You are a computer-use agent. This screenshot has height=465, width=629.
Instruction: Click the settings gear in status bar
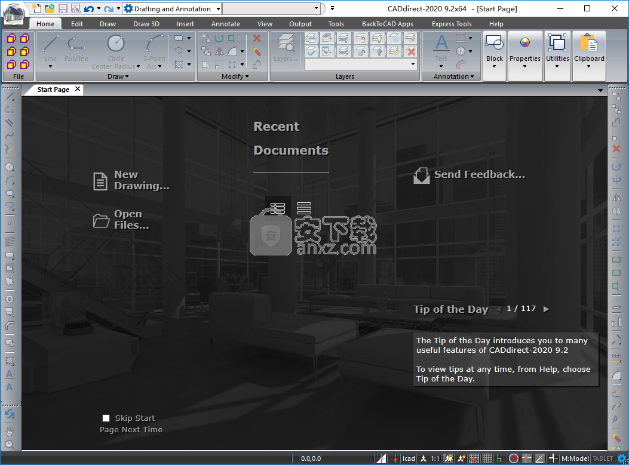tap(622, 458)
